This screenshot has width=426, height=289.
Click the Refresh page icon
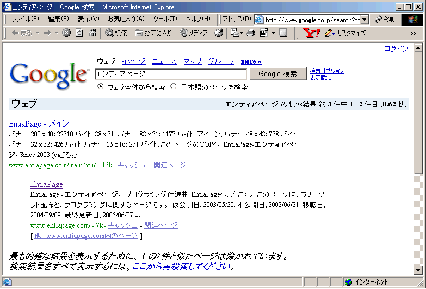point(79,33)
